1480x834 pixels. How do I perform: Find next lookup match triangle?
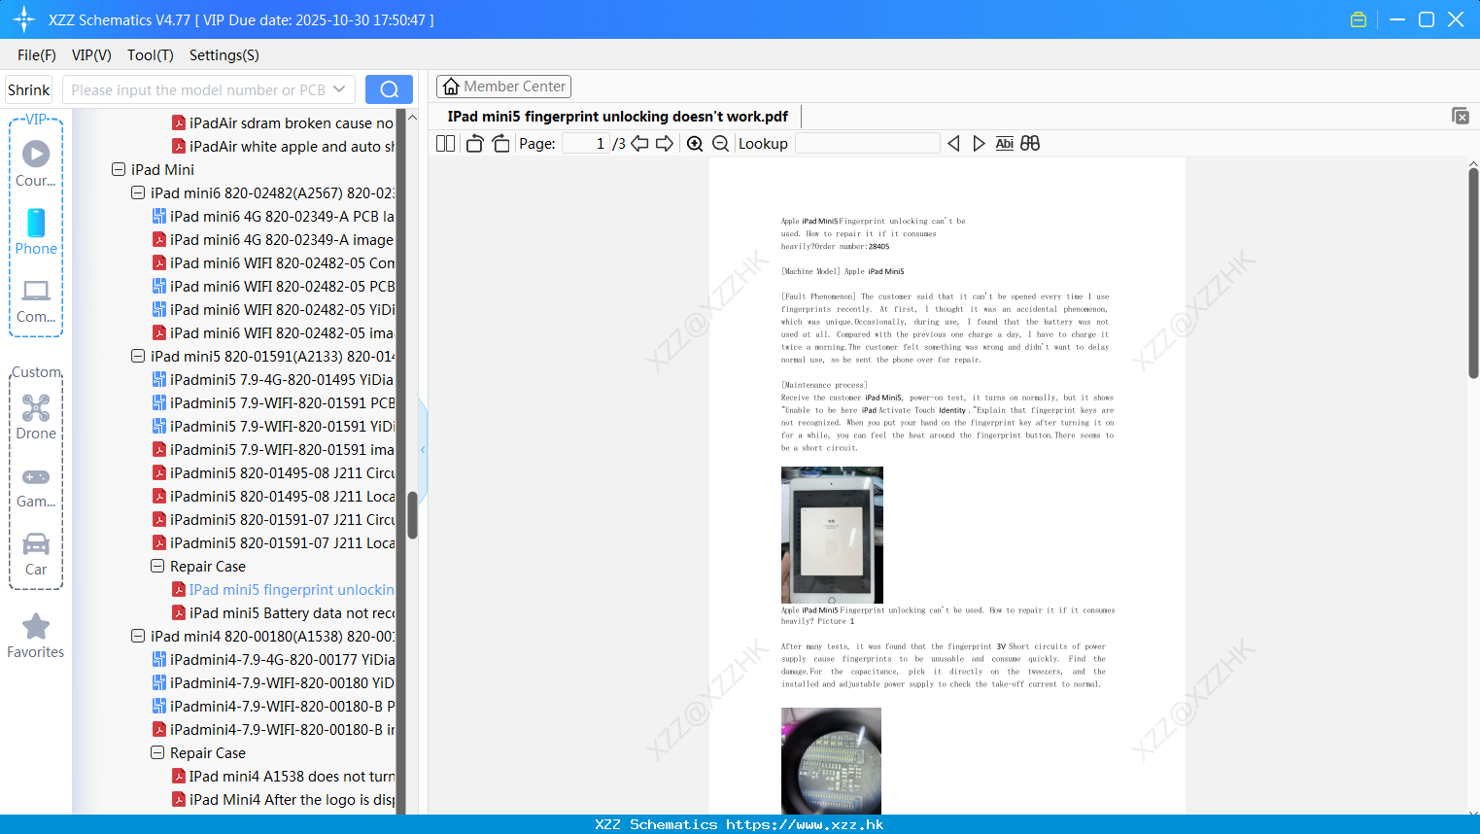click(979, 144)
